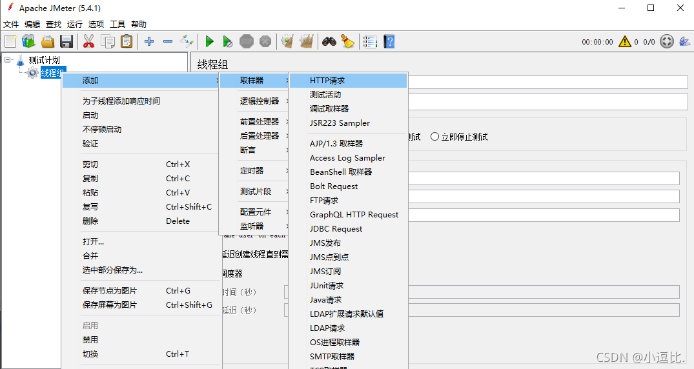Clear results with gear-broom icon
Viewport: 694px width, 369px height.
coord(287,41)
